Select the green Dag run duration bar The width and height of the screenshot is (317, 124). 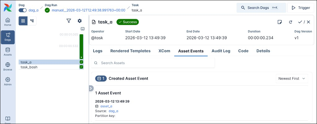[81, 46]
